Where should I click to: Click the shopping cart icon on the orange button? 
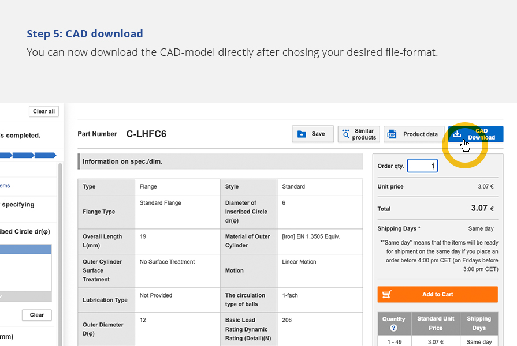[387, 294]
